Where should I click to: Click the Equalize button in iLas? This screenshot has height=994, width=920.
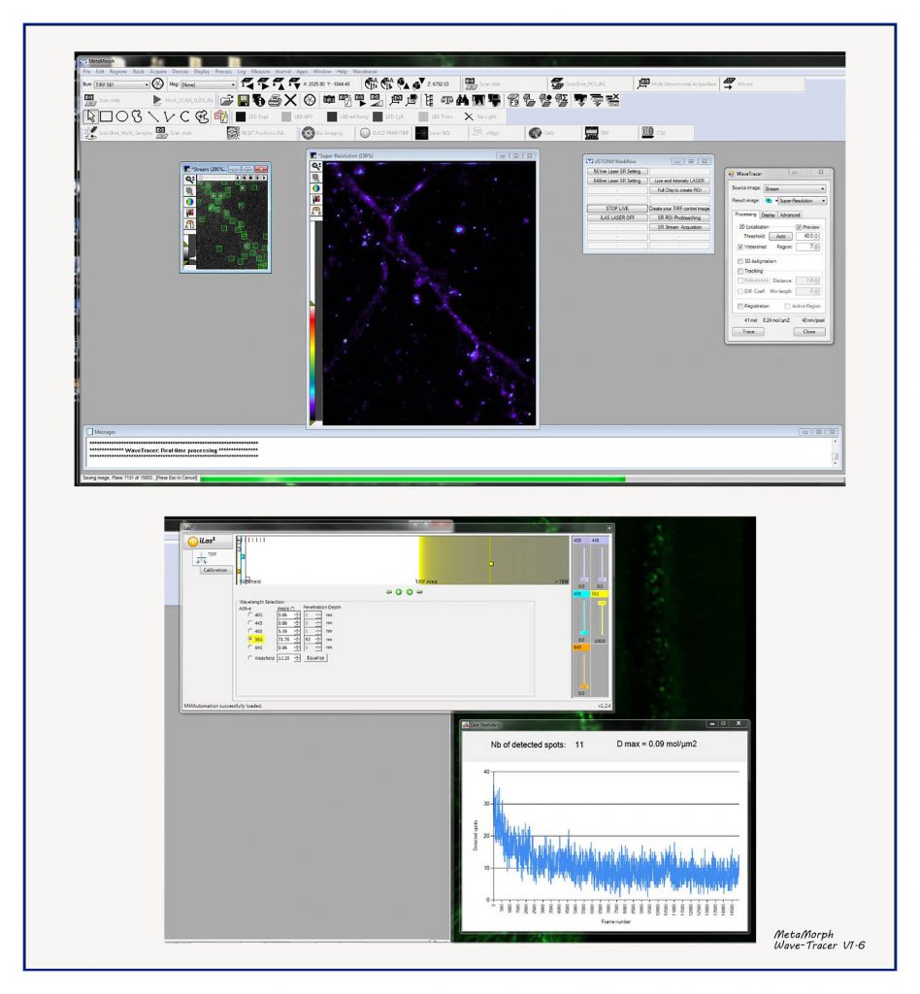315,658
